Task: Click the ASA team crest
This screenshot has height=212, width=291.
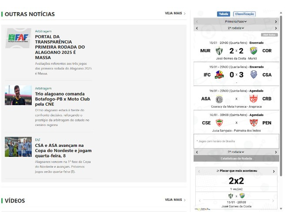Action: (219, 99)
